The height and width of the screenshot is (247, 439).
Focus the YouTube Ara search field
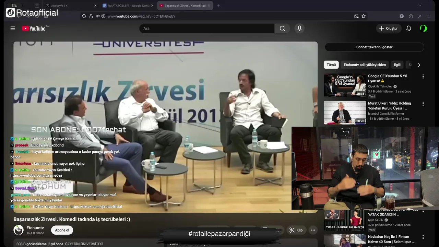point(207,28)
